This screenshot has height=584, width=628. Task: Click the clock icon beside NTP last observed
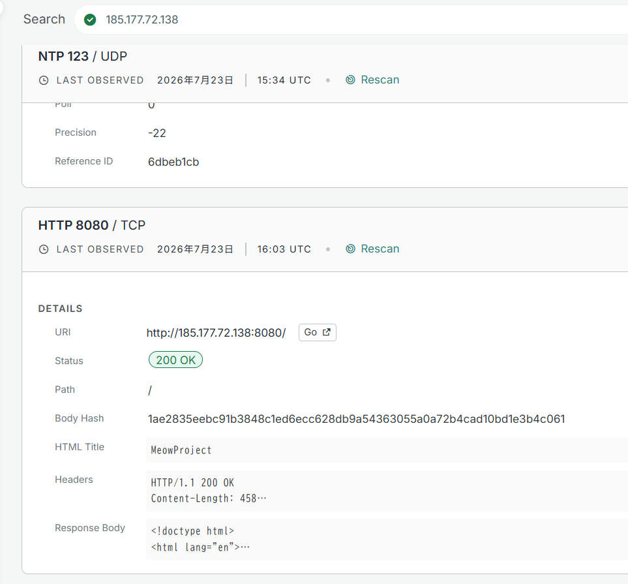tap(44, 80)
